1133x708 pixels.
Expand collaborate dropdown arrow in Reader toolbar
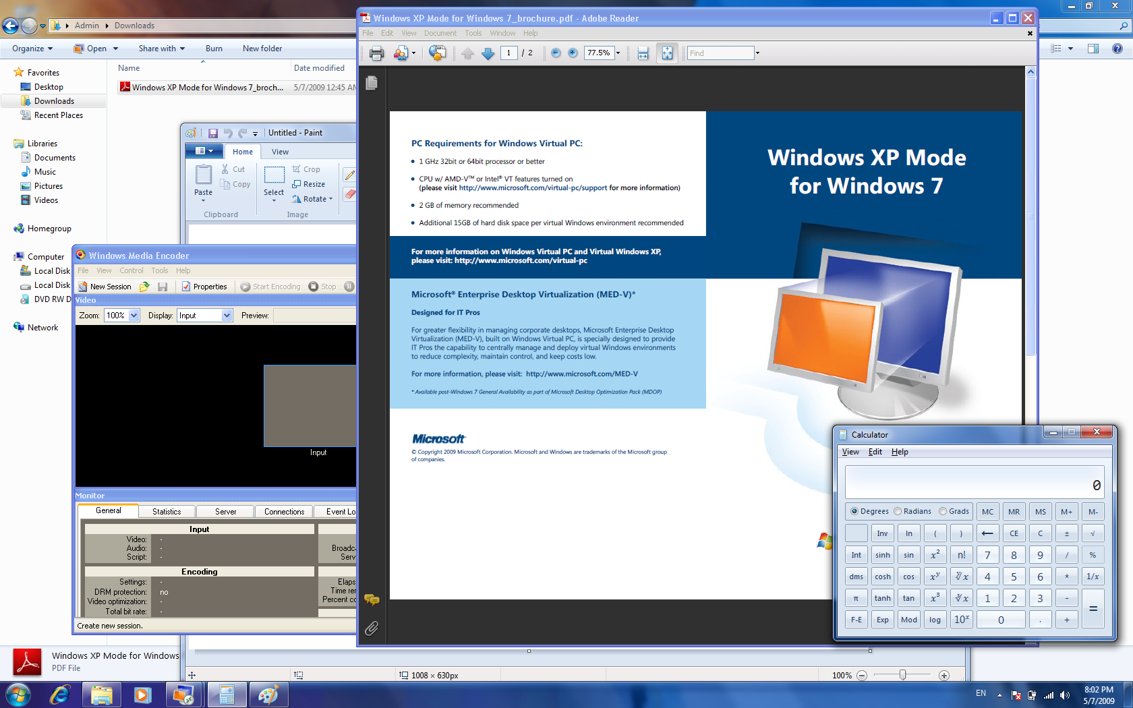point(413,53)
